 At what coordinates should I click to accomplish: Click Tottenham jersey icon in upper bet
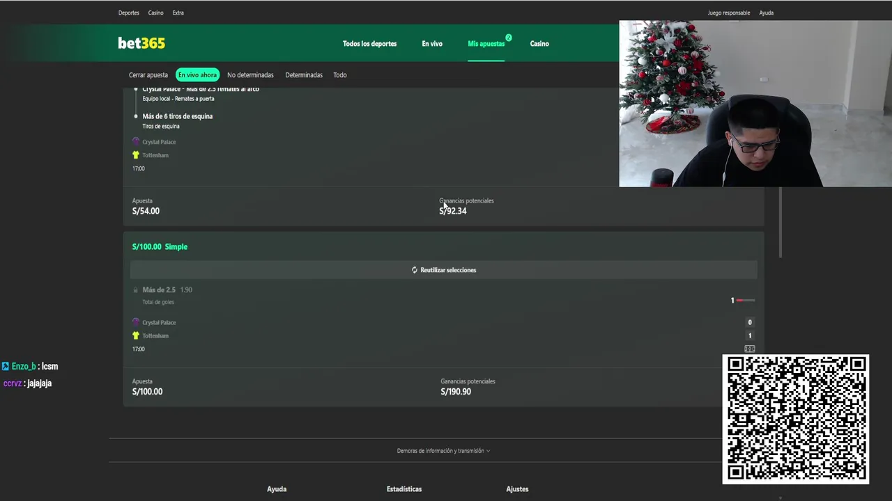tap(136, 154)
